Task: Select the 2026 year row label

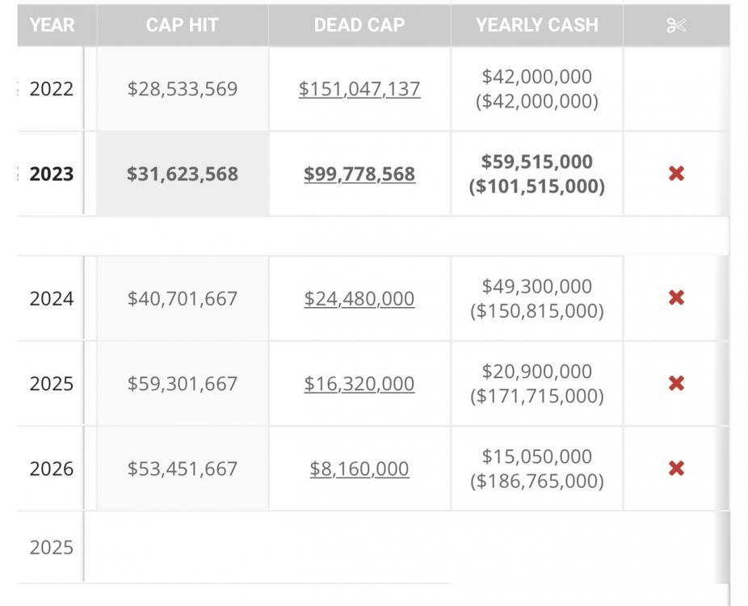Action: (52, 469)
